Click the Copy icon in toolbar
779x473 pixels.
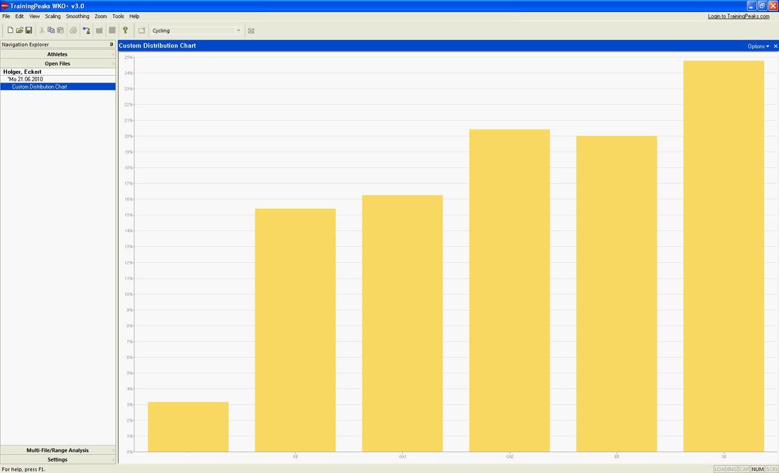coord(51,30)
